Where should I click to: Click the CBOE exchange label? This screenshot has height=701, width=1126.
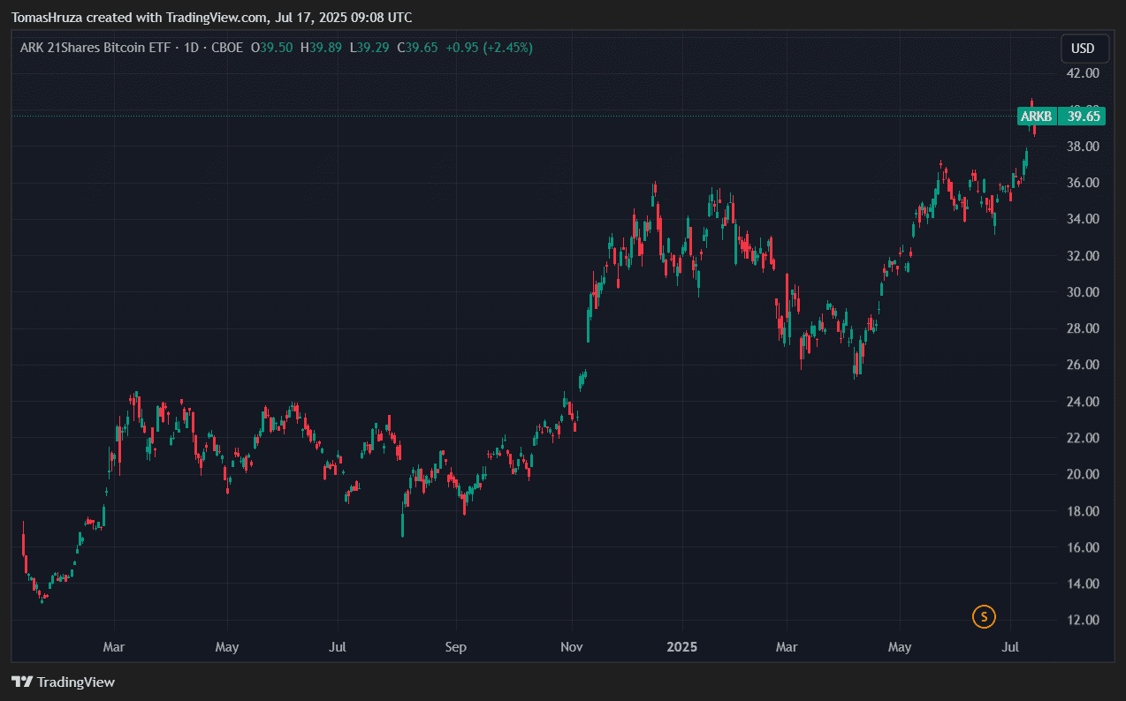coord(227,48)
